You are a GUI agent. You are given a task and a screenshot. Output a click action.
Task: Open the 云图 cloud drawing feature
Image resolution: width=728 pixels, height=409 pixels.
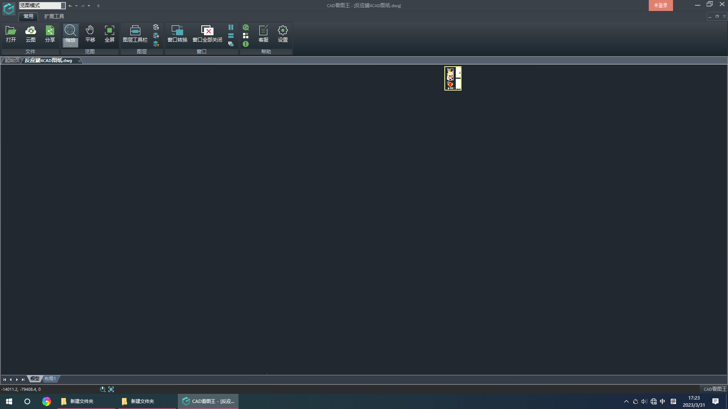point(31,34)
